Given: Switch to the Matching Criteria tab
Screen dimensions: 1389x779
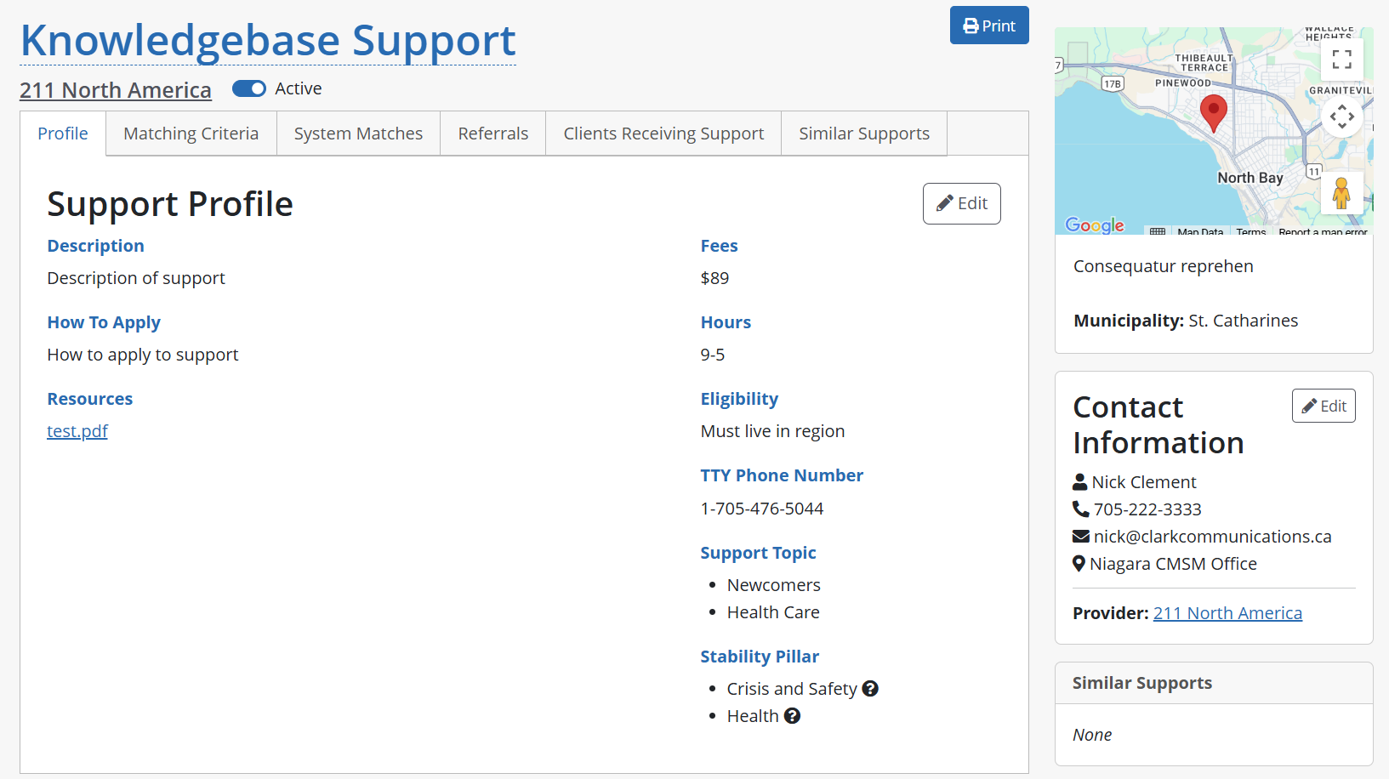Looking at the screenshot, I should [x=191, y=134].
